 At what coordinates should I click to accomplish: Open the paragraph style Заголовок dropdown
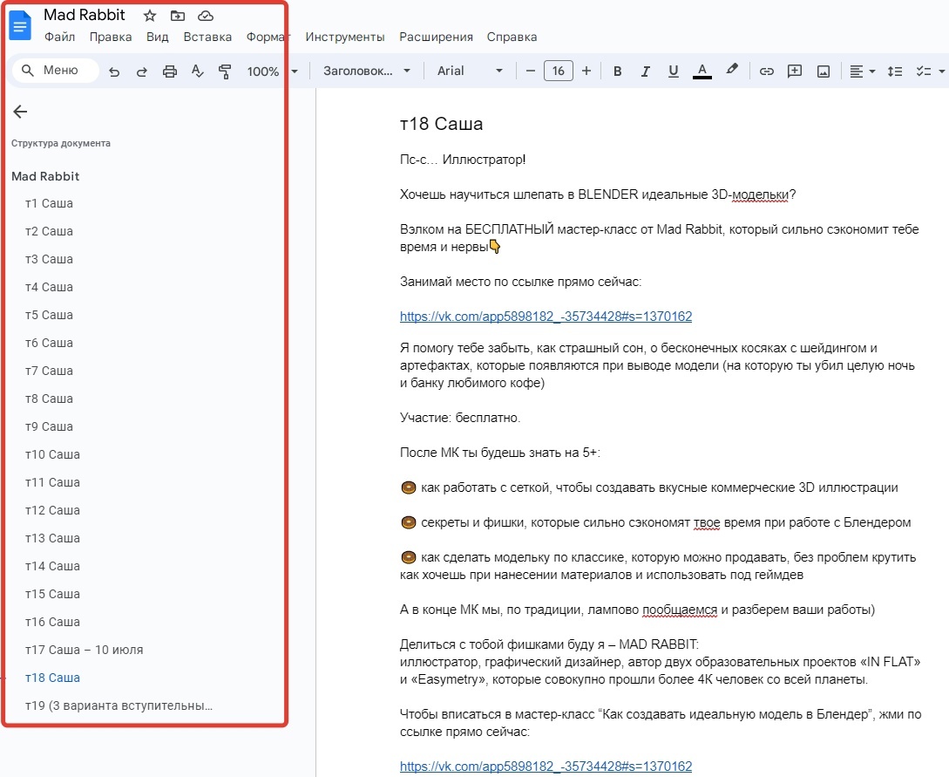tap(366, 71)
